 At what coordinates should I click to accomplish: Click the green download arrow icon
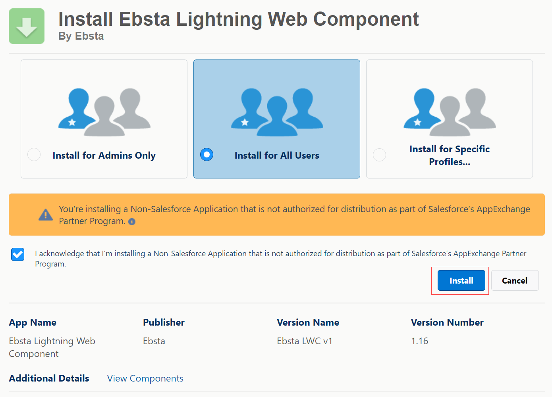click(27, 26)
